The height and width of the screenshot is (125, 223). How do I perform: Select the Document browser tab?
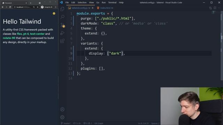pyautogui.click(x=14, y=3)
